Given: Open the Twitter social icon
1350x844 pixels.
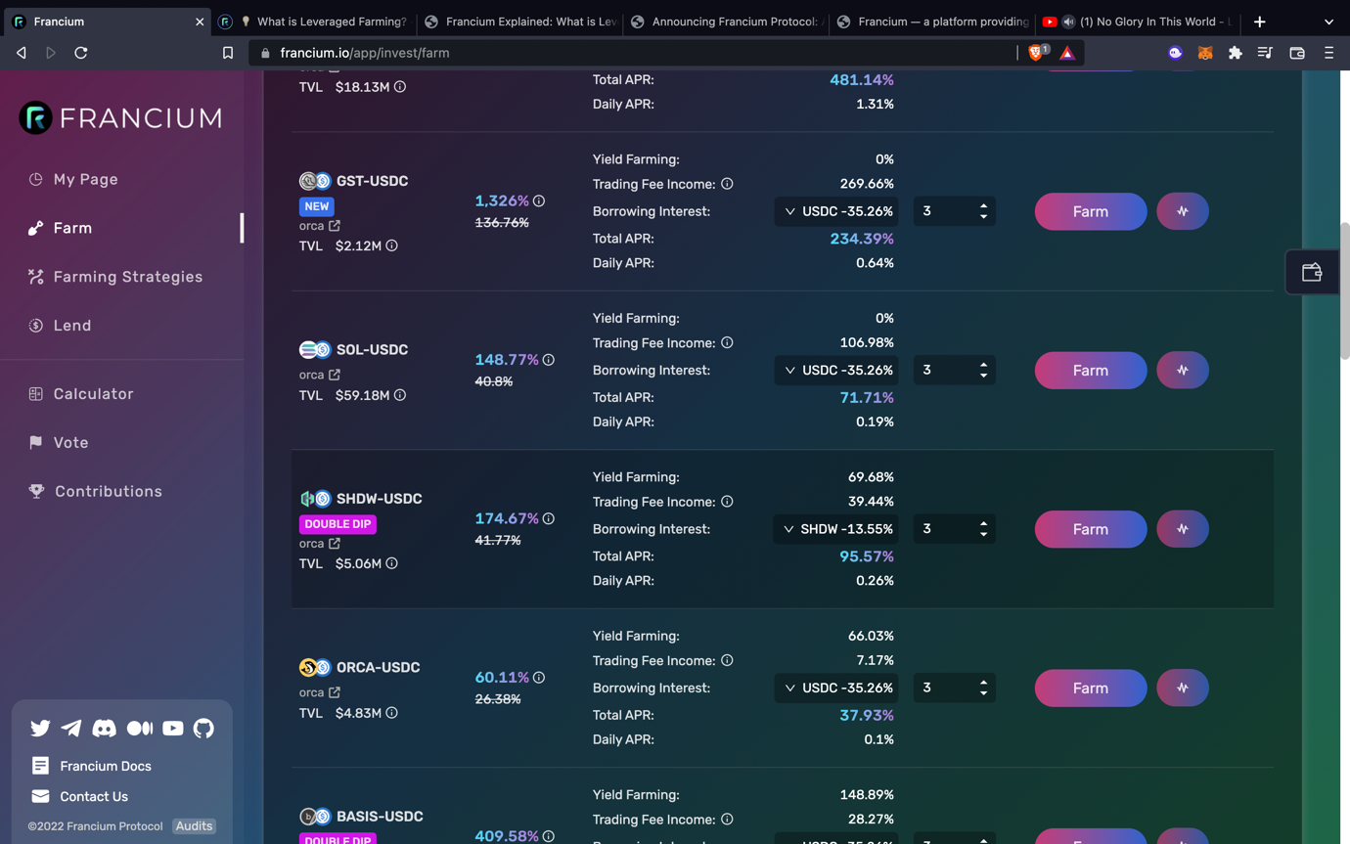Looking at the screenshot, I should (x=40, y=728).
